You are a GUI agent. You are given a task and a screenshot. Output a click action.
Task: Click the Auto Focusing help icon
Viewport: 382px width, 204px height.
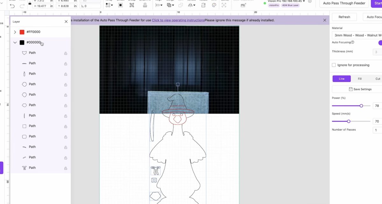(x=352, y=42)
